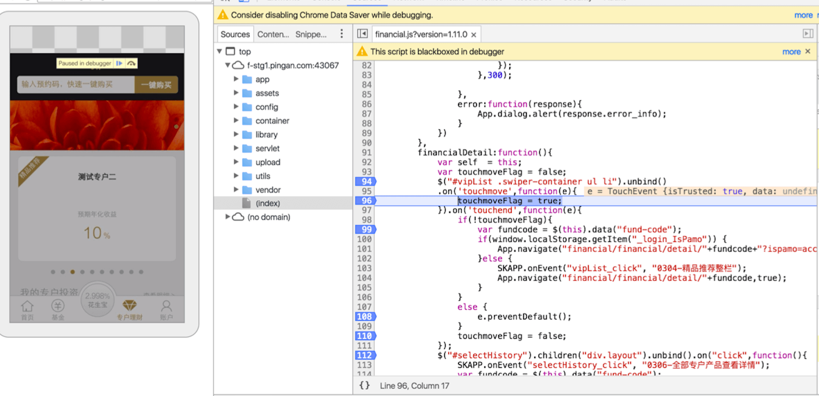The width and height of the screenshot is (819, 396).
Task: Click step over icon in paused overlay
Action: (131, 63)
